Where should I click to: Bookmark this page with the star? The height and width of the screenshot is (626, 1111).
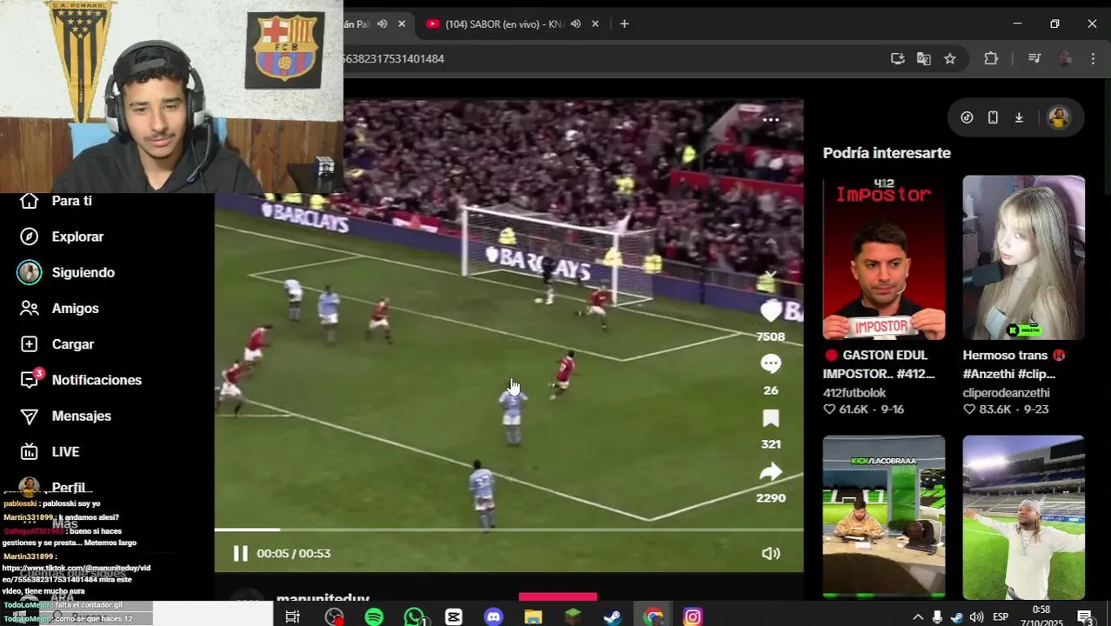(950, 59)
